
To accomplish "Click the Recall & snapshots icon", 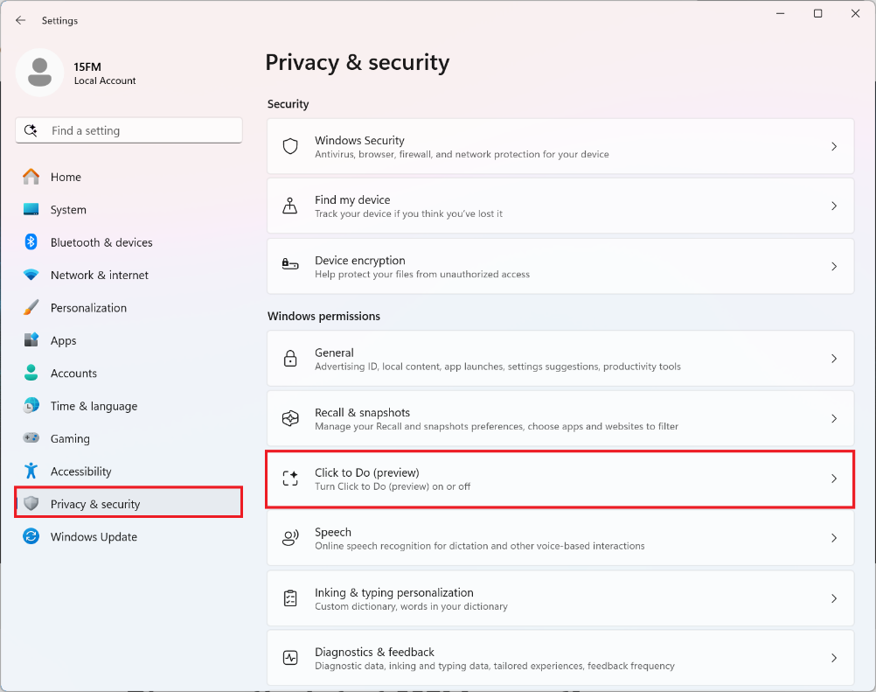I will [x=290, y=419].
